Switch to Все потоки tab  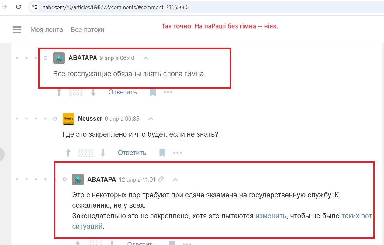pyautogui.click(x=88, y=30)
